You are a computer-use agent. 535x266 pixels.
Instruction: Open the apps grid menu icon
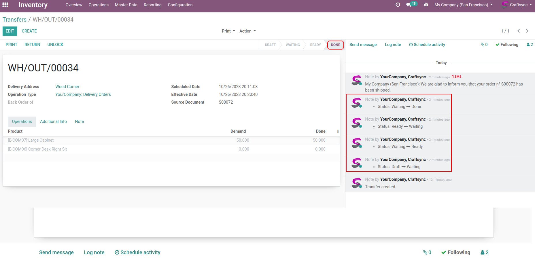click(x=5, y=5)
